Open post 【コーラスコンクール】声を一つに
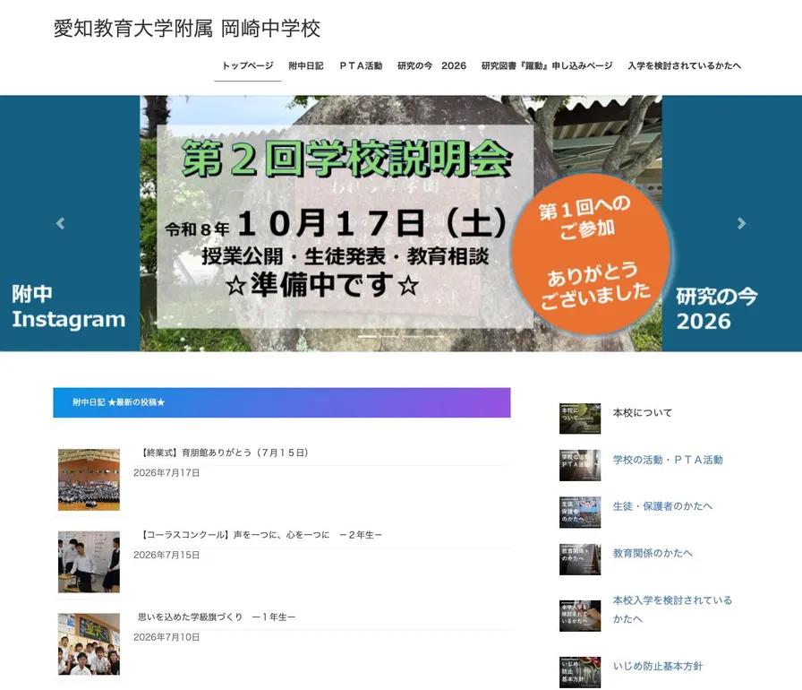This screenshot has height=690, width=802. click(x=261, y=534)
